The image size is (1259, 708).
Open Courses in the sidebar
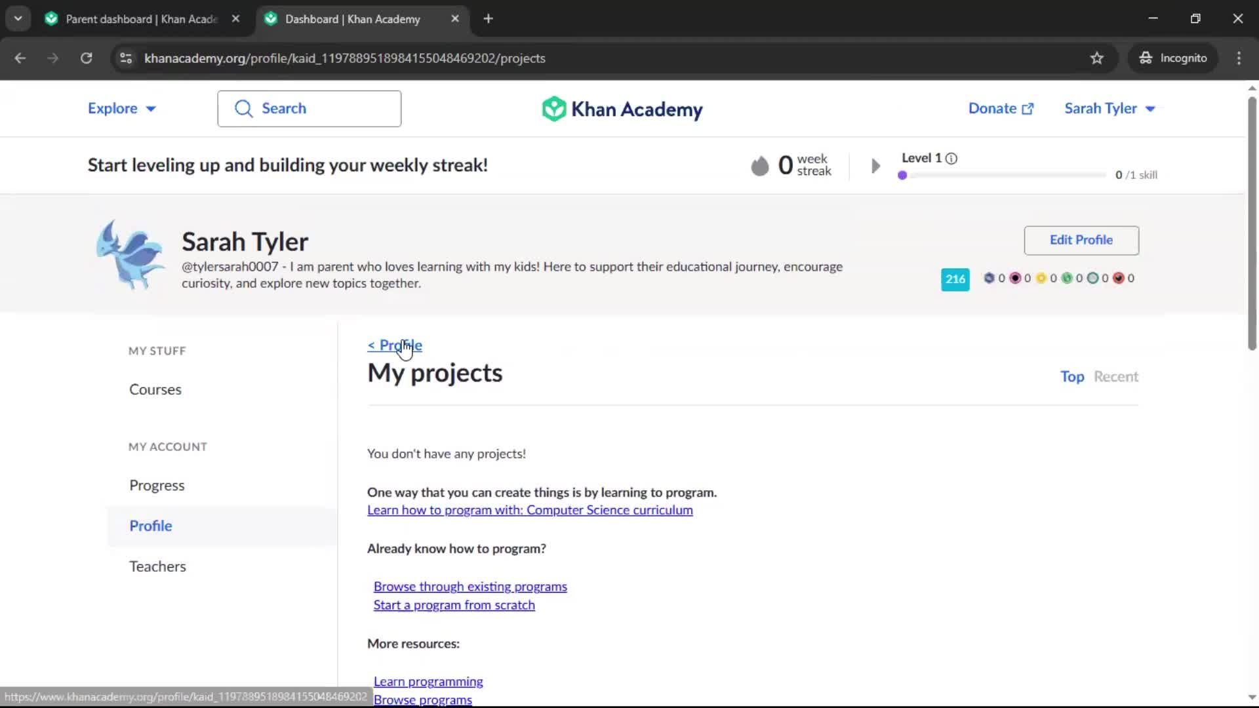coord(155,389)
